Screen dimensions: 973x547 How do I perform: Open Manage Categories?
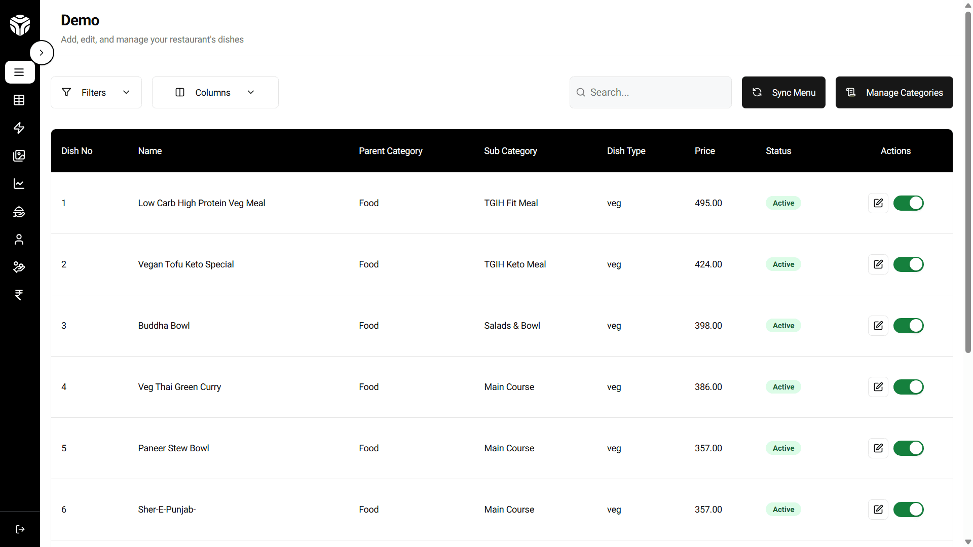(x=894, y=93)
